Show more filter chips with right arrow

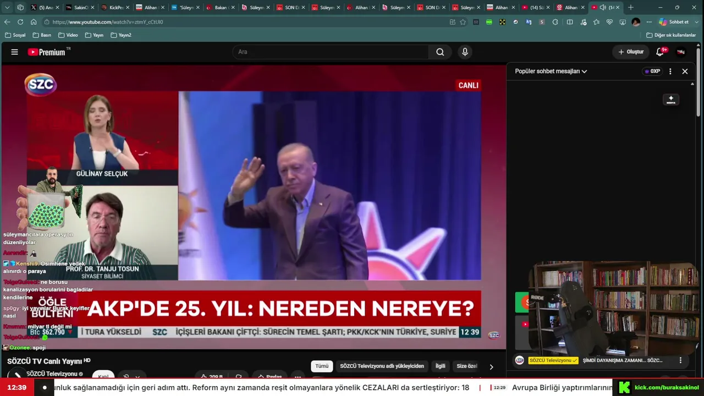[x=491, y=366]
